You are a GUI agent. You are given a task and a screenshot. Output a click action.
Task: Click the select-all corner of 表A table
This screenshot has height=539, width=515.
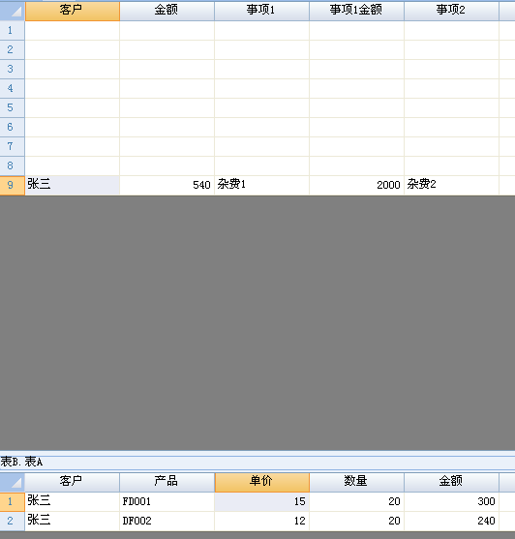pyautogui.click(x=12, y=482)
